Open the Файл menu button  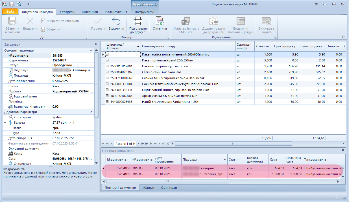[x=10, y=12]
